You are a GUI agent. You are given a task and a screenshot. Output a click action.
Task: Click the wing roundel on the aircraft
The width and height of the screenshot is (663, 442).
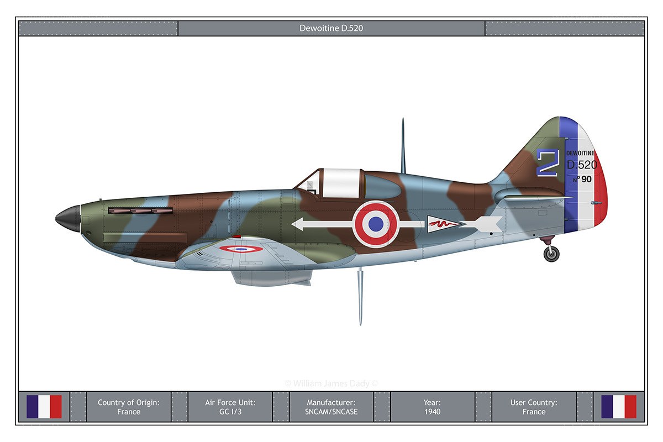click(241, 249)
